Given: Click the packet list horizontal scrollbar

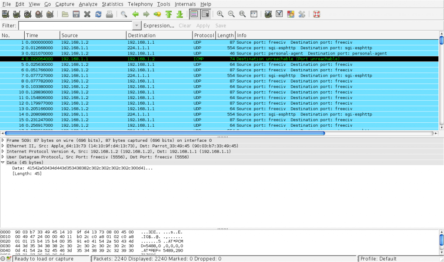Looking at the screenshot, I should (165, 133).
